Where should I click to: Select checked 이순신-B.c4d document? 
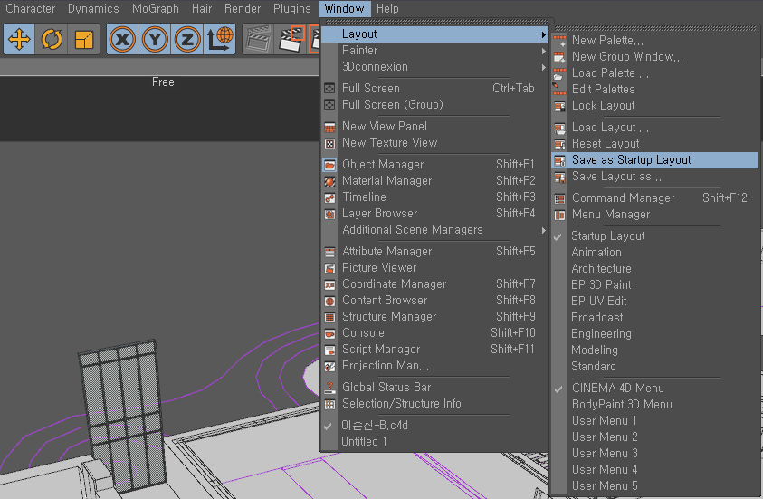coord(435,426)
